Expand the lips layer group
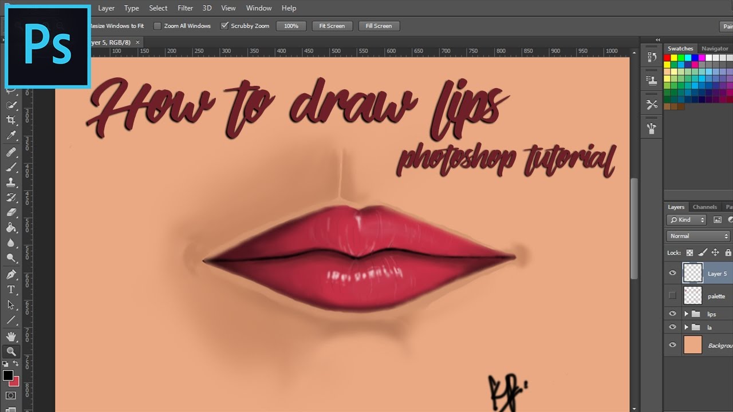The width and height of the screenshot is (733, 412). pyautogui.click(x=686, y=314)
